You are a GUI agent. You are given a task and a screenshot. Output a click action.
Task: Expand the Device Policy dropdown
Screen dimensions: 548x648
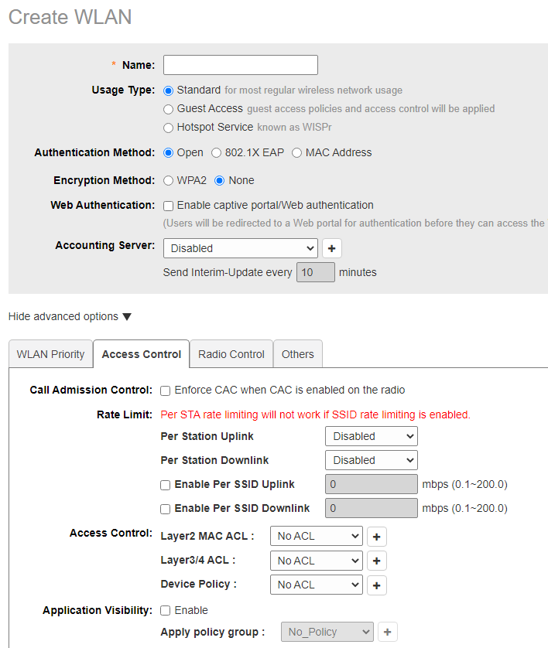pos(316,585)
